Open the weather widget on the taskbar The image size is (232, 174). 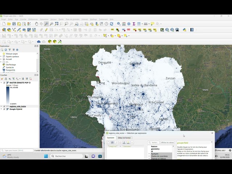(11, 156)
